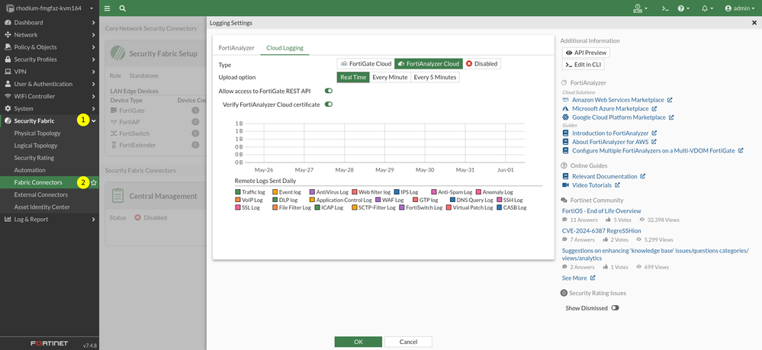Choose Every Minute upload option
762x350 pixels.
pyautogui.click(x=391, y=77)
